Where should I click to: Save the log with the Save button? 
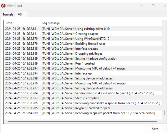click(x=155, y=129)
